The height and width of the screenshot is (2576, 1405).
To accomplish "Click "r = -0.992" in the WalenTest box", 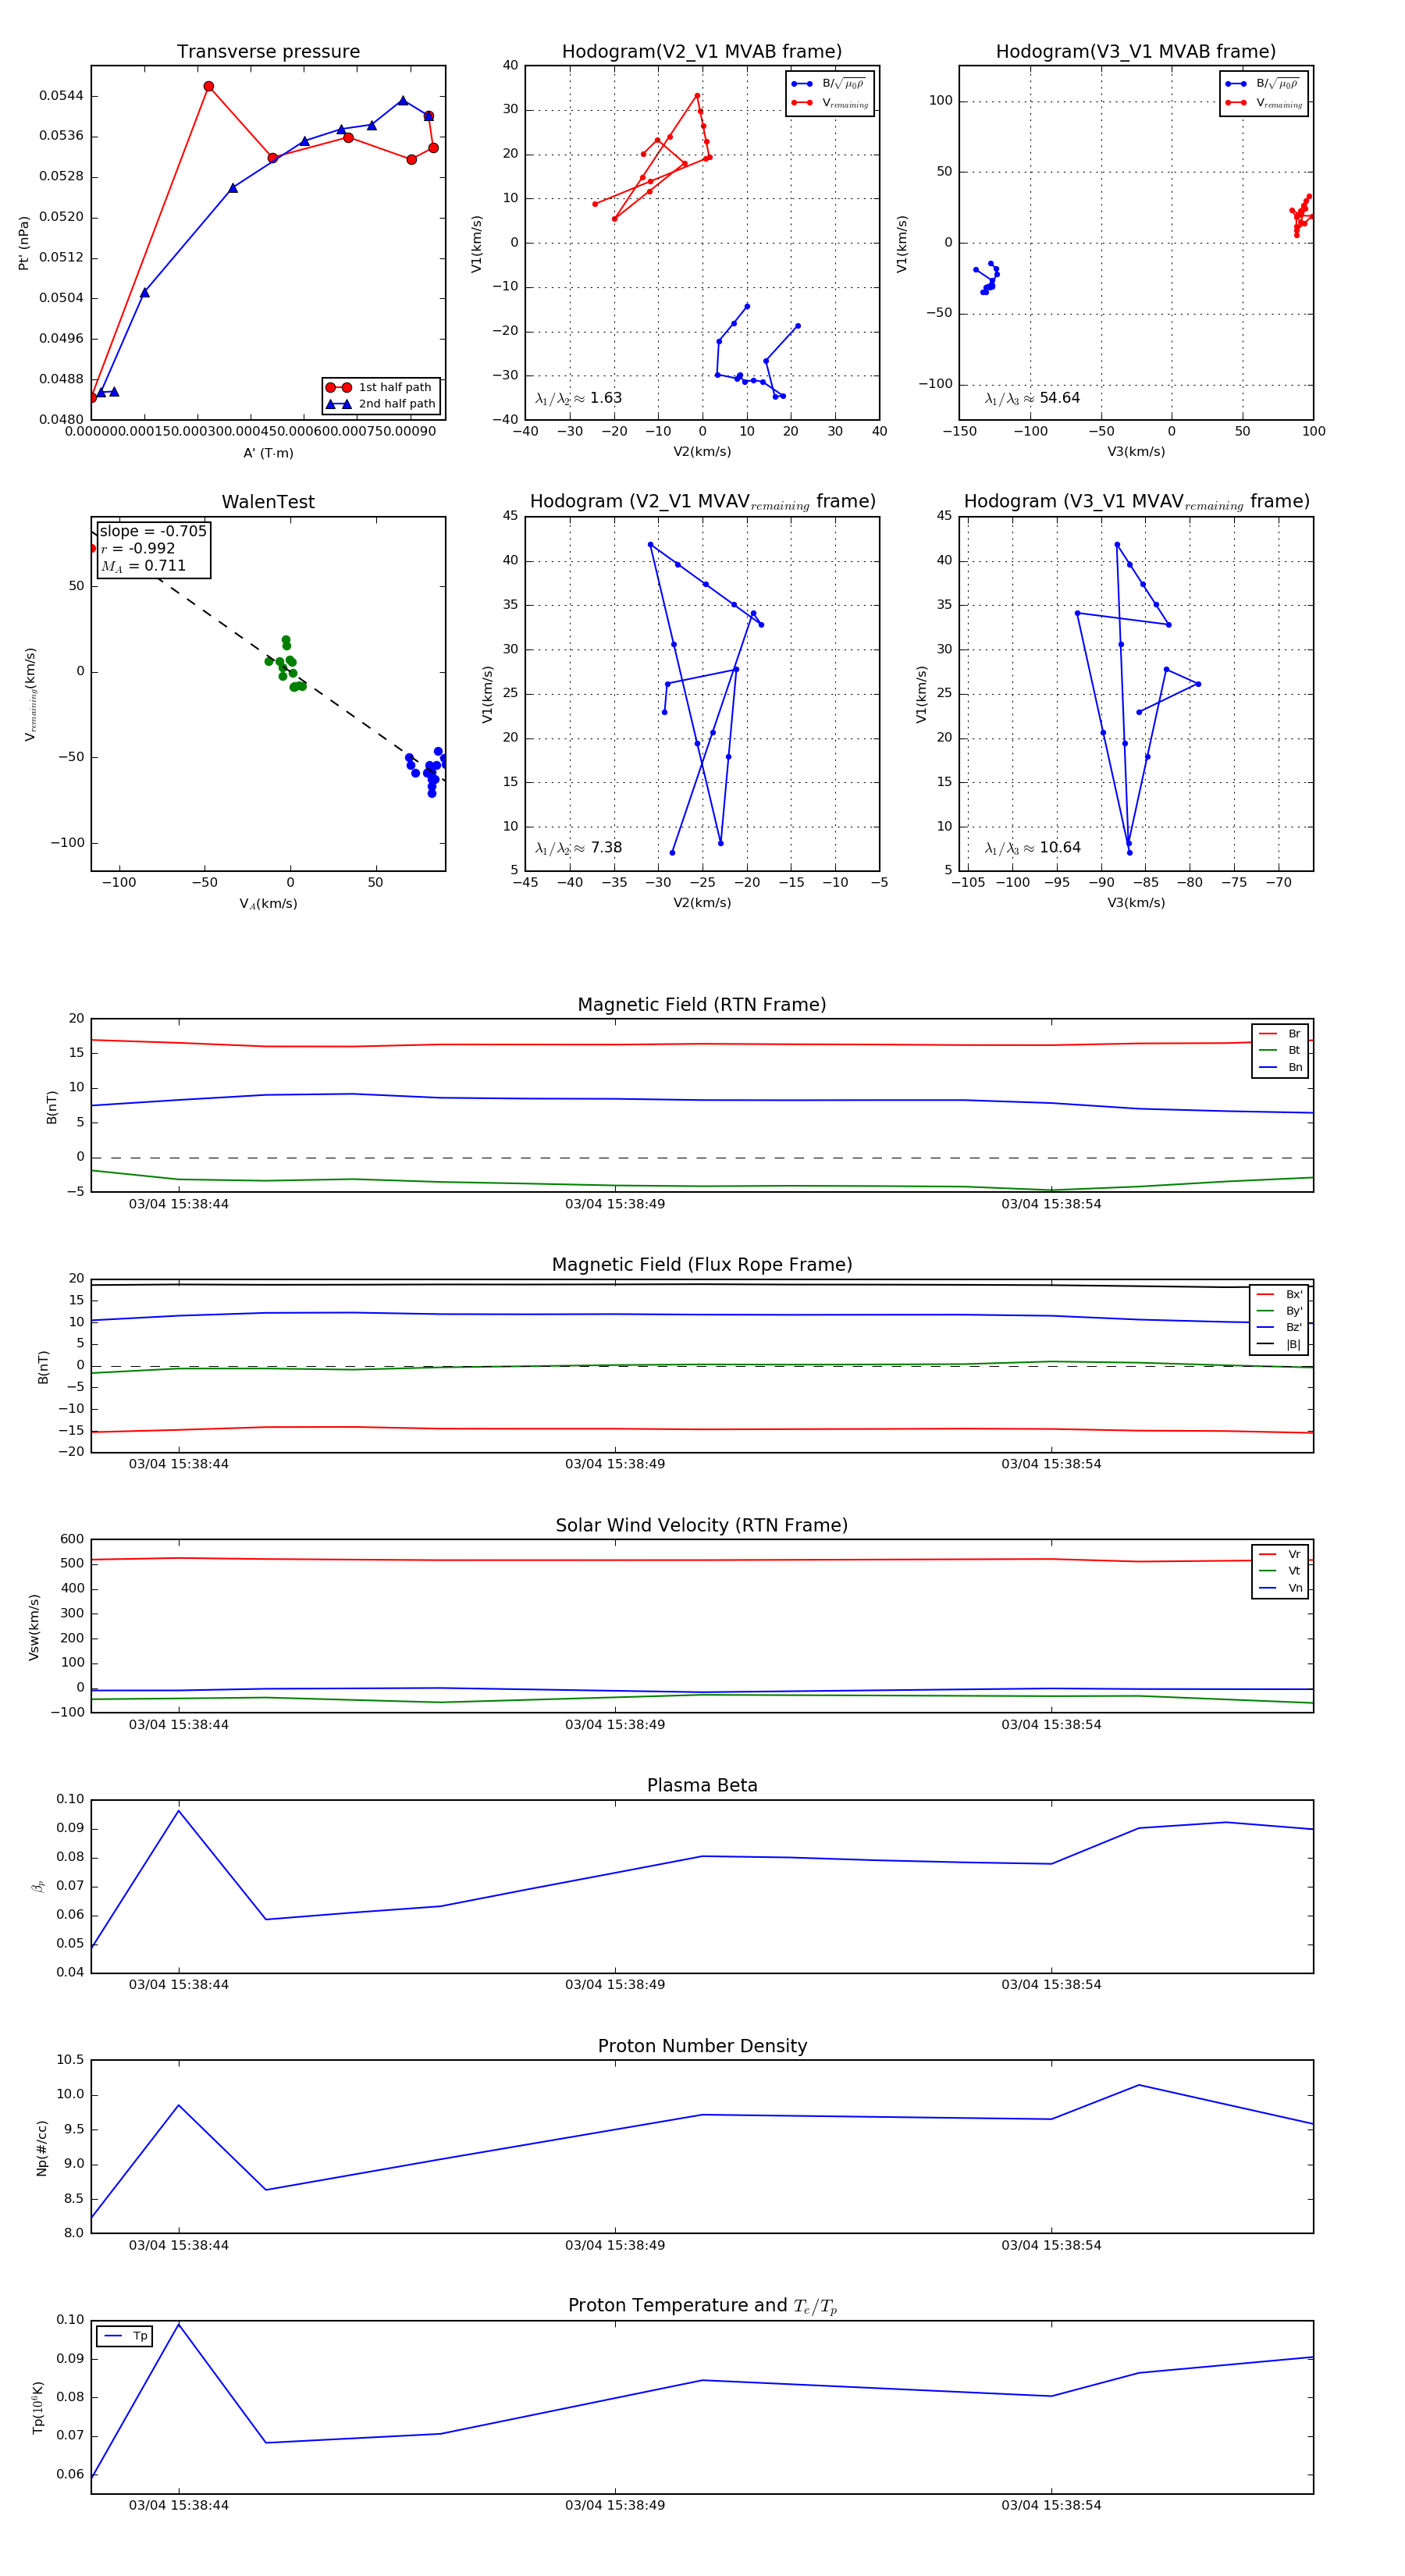I will coord(138,548).
